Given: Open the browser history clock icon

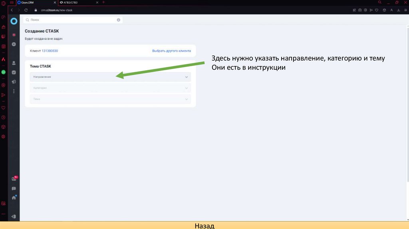Looking at the screenshot, I should pos(3,118).
